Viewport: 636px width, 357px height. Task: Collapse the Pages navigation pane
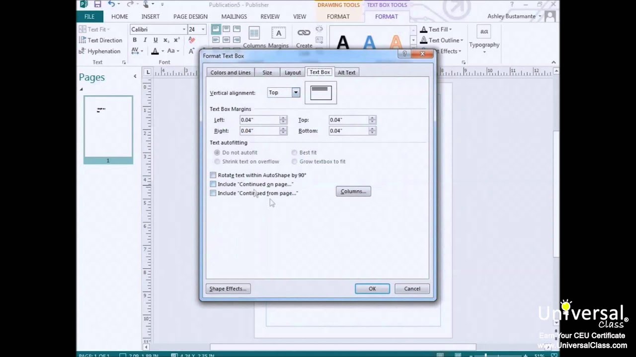[x=135, y=76]
